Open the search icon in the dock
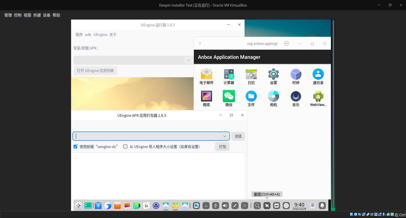 click(257, 206)
